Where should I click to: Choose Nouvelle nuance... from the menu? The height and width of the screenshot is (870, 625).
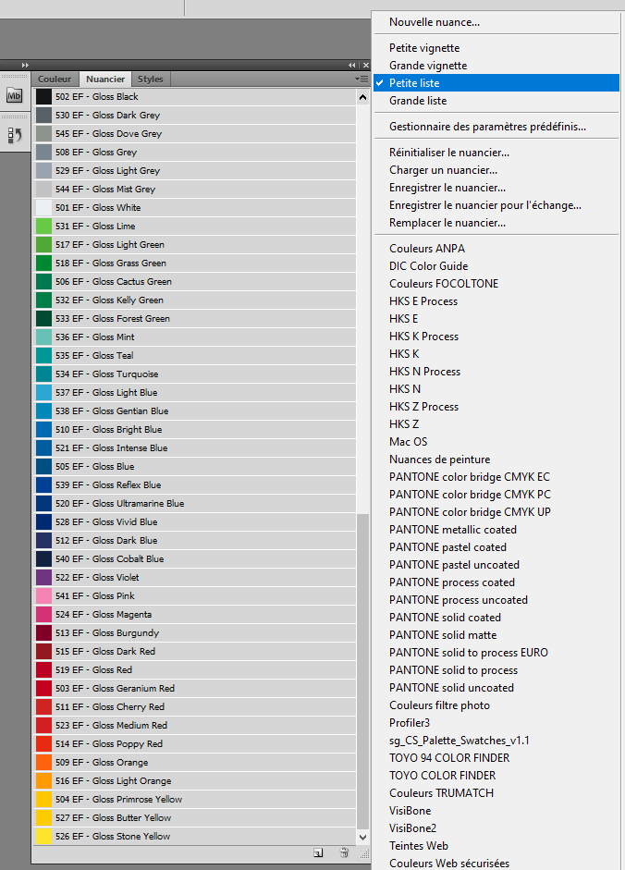[x=435, y=22]
